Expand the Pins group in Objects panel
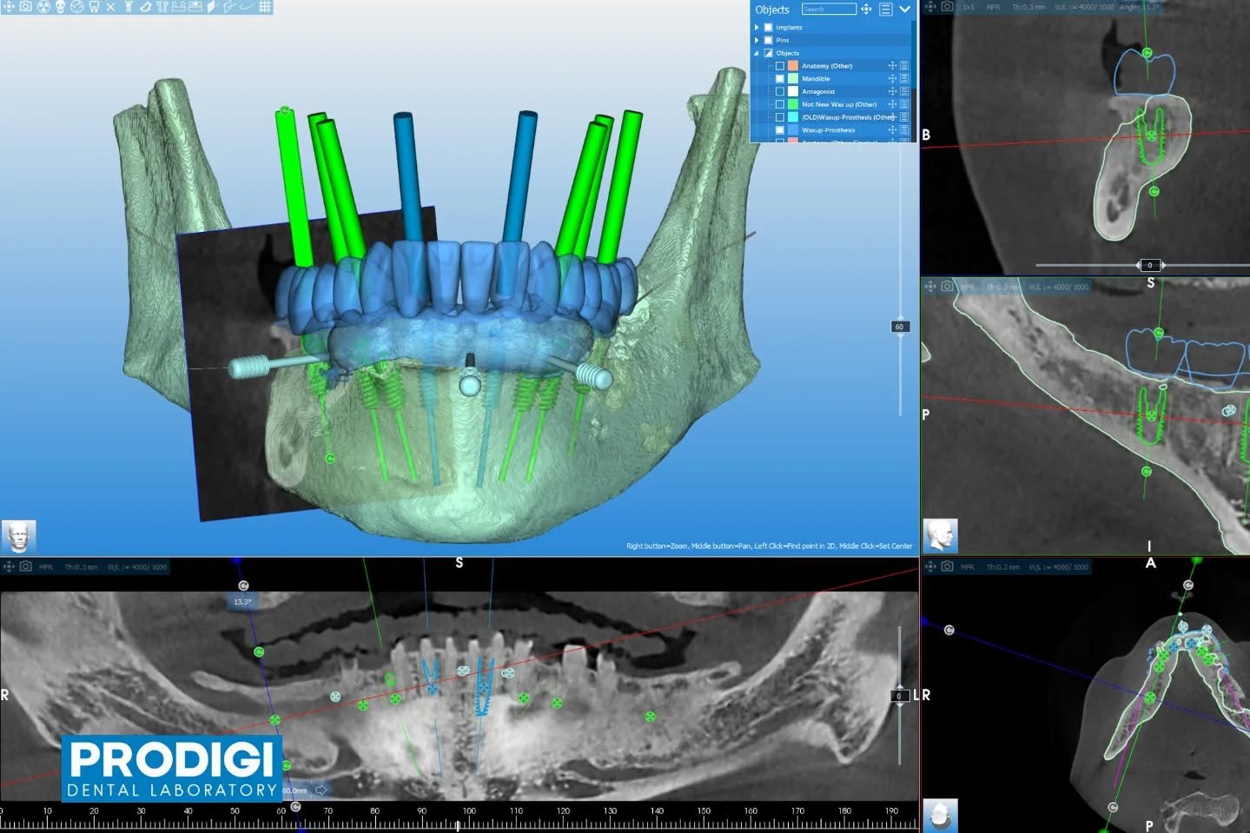This screenshot has height=833, width=1250. [757, 40]
